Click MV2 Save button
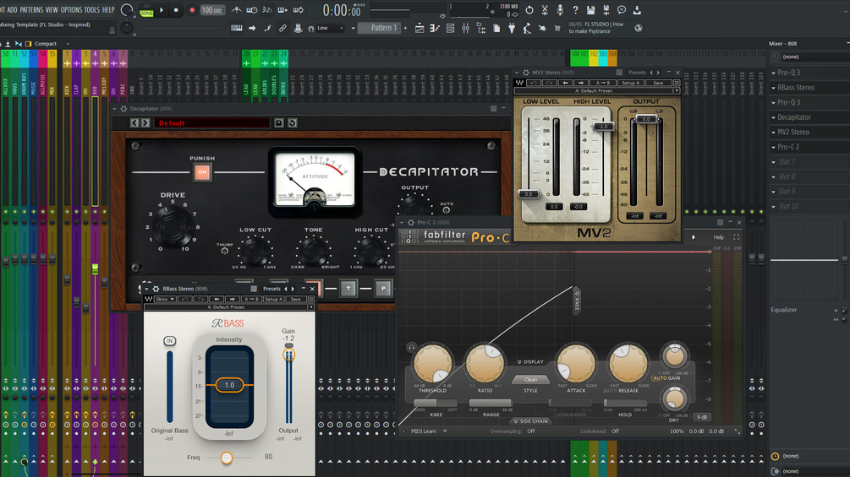The height and width of the screenshot is (477, 850). (x=658, y=83)
